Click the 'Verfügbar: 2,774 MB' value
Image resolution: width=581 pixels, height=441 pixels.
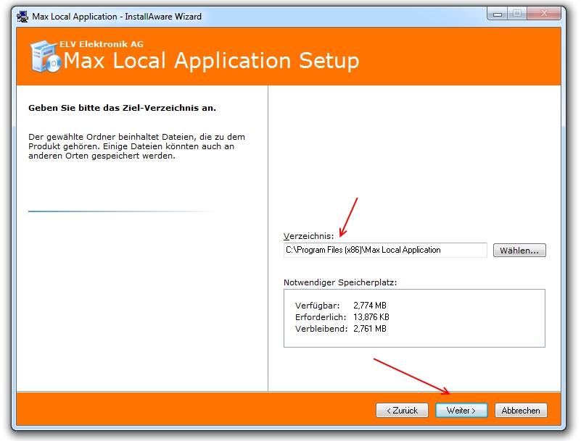370,306
